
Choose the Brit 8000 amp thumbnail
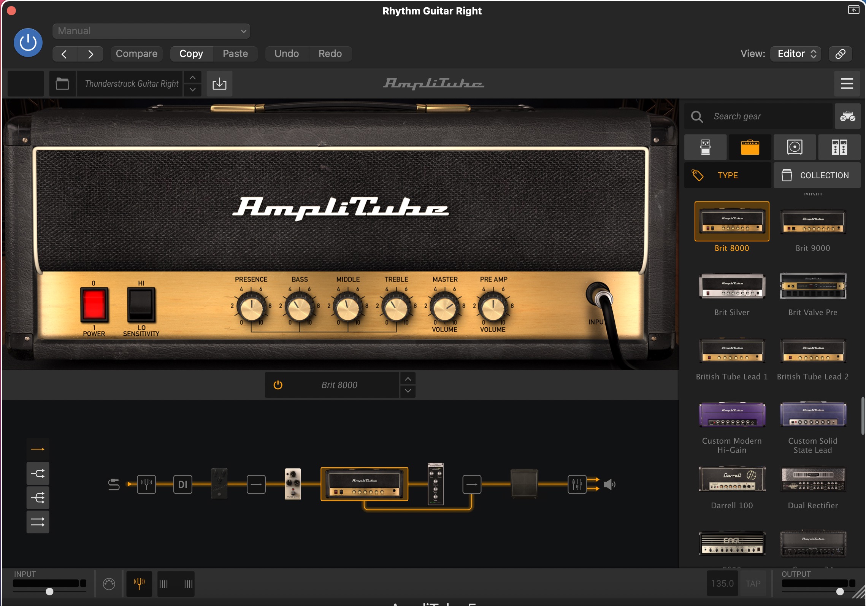tap(732, 222)
